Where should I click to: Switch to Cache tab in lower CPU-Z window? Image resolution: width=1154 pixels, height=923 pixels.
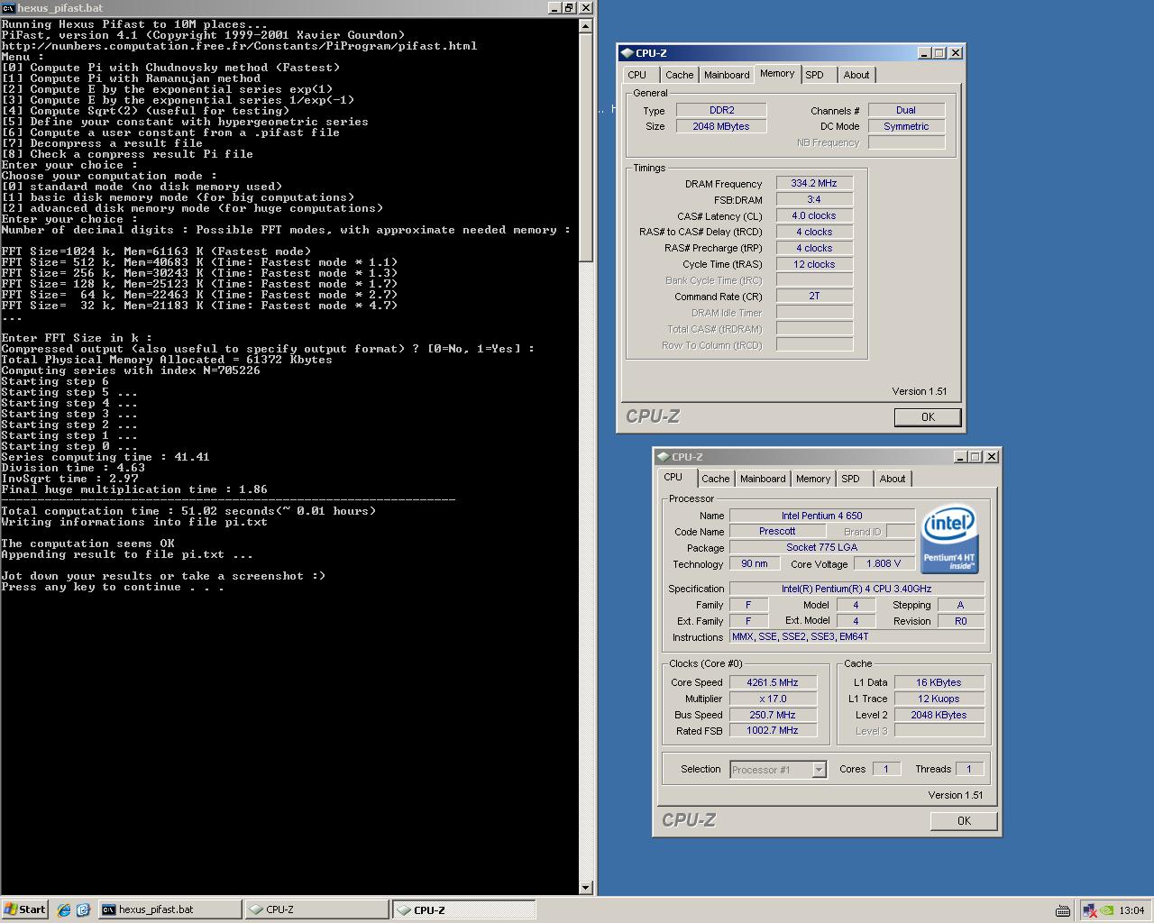[x=716, y=479]
